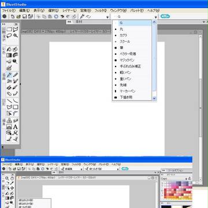Viewport: 208px width, 208px height.
Task: Select the magnifier tool in upper toolbox
Action: coord(16,61)
